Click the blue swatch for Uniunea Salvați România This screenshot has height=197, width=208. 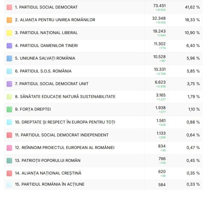click(9, 58)
